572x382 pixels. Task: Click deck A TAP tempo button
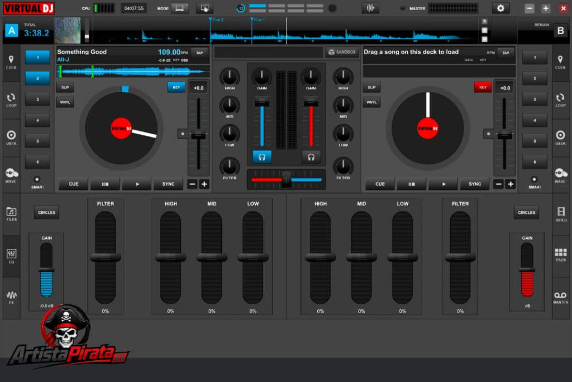(x=199, y=53)
